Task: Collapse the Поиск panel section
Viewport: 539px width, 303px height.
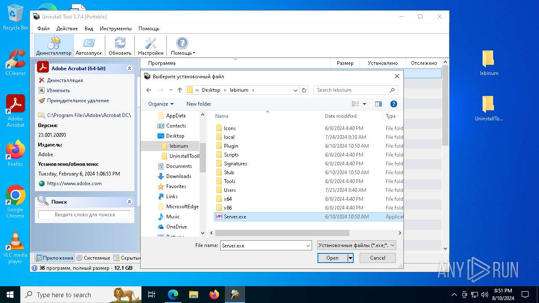Action: pos(129,202)
